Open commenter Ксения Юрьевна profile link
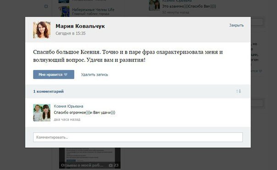277x170 pixels. (x=68, y=106)
